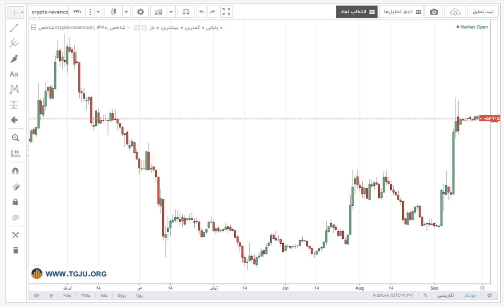Expand the chart style dropdown arrow
This screenshot has width=504, height=307.
[x=126, y=12]
